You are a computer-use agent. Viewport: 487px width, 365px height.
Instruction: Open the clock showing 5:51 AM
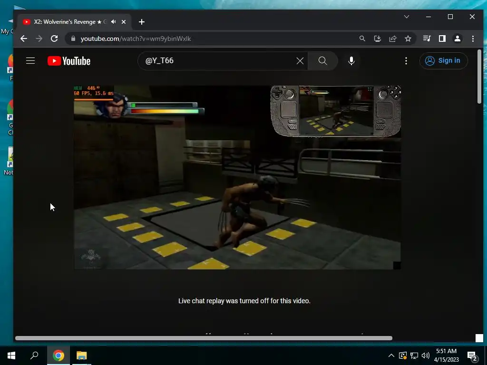[446, 355]
